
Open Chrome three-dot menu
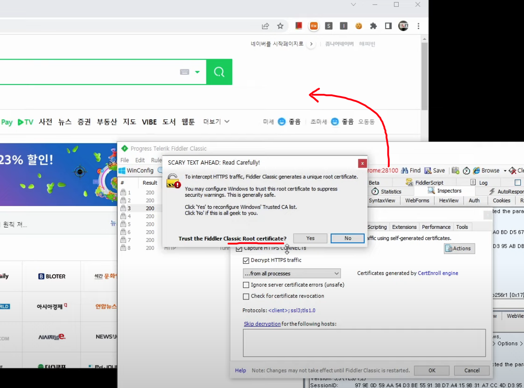(418, 26)
